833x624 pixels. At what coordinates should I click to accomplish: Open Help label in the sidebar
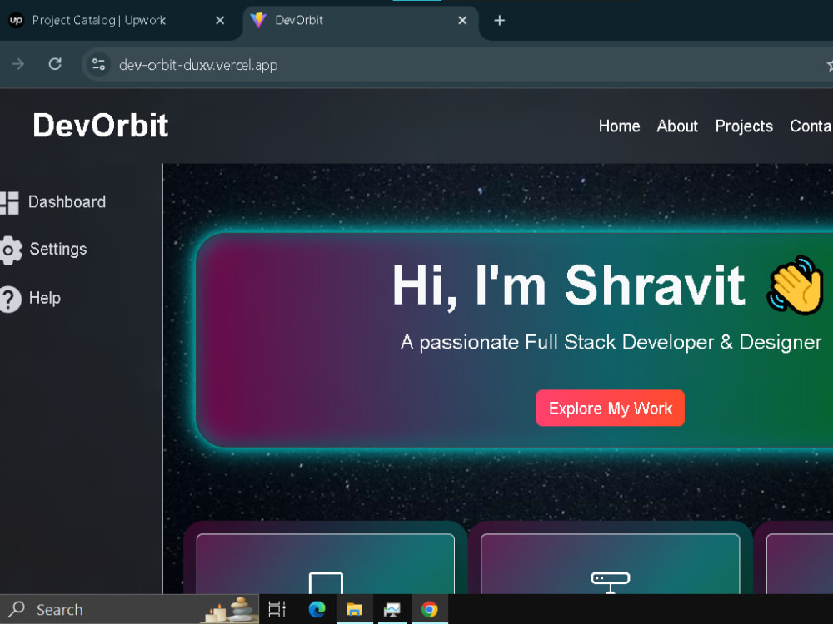click(x=45, y=298)
